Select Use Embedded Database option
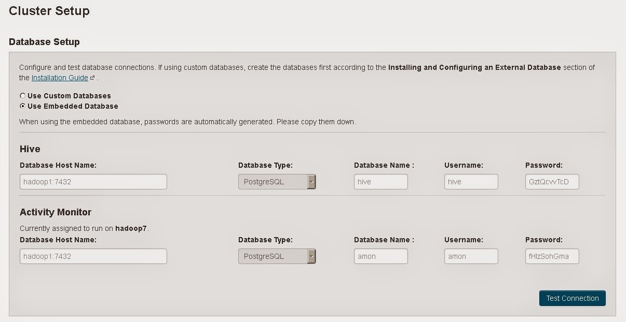Screen dimensions: 626x322 22,106
